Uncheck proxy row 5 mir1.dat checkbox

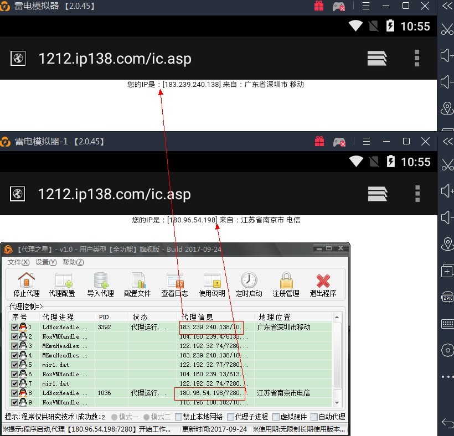pyautogui.click(x=14, y=365)
